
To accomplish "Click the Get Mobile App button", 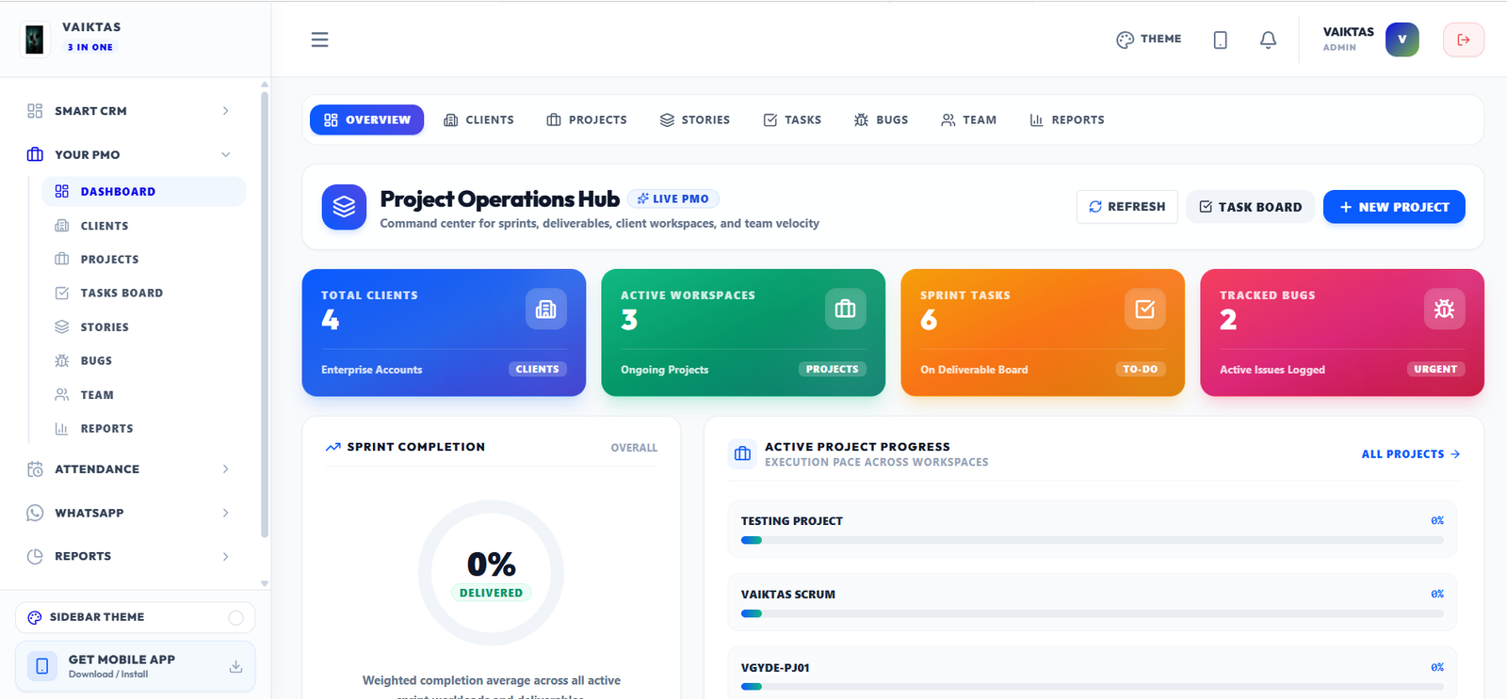I will click(x=136, y=666).
